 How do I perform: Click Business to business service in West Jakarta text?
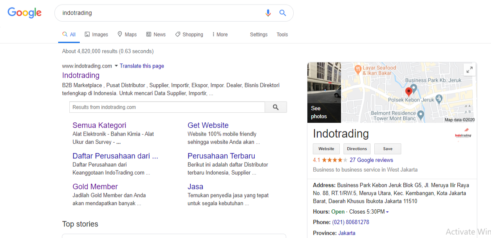[x=365, y=170]
